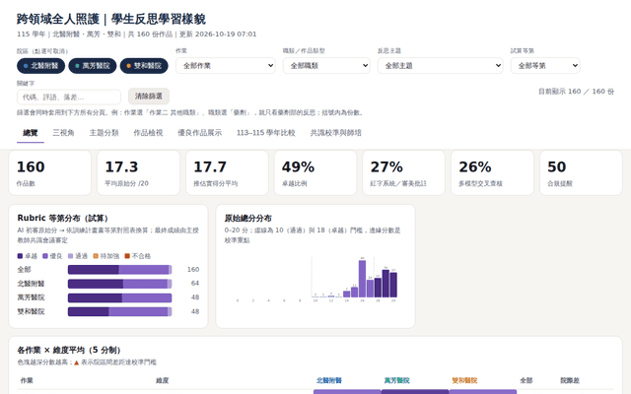Click the 院際差 table column header
Viewport: 631px width, 394px height.
570,380
